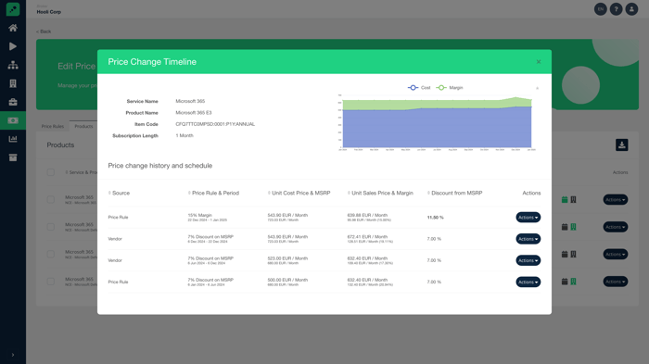This screenshot has height=364, width=649.
Task: Check the second Microsoft 365 product row checkbox
Action: [50, 227]
